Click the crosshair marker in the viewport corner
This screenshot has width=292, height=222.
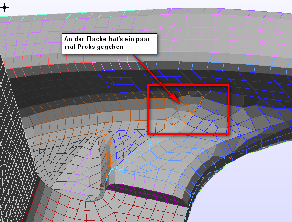(4, 8)
